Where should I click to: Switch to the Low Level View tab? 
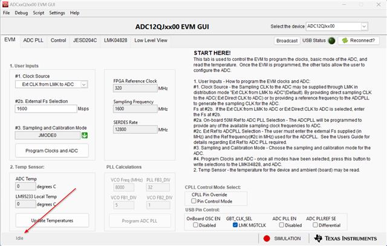pos(151,40)
